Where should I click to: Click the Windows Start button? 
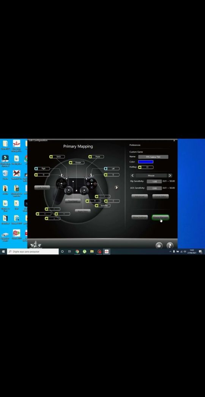(3, 251)
